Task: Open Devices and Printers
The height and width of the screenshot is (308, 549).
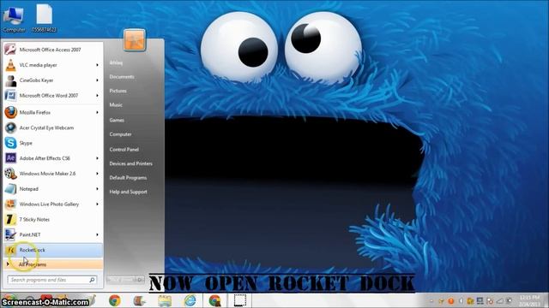Action: [x=130, y=163]
